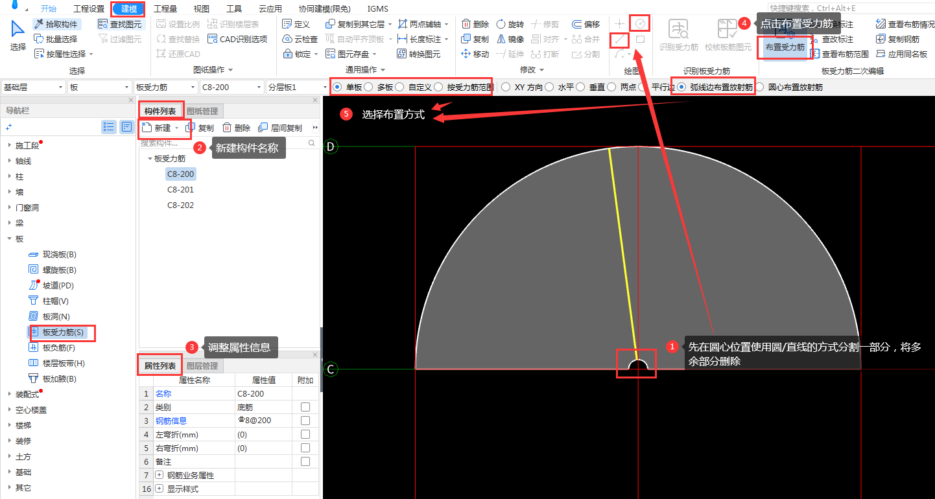Image resolution: width=935 pixels, height=499 pixels.
Task: Open the 视图 ribbon tab
Action: [202, 8]
